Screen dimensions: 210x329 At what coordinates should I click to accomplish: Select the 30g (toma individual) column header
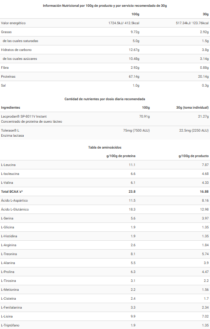pos(193,108)
